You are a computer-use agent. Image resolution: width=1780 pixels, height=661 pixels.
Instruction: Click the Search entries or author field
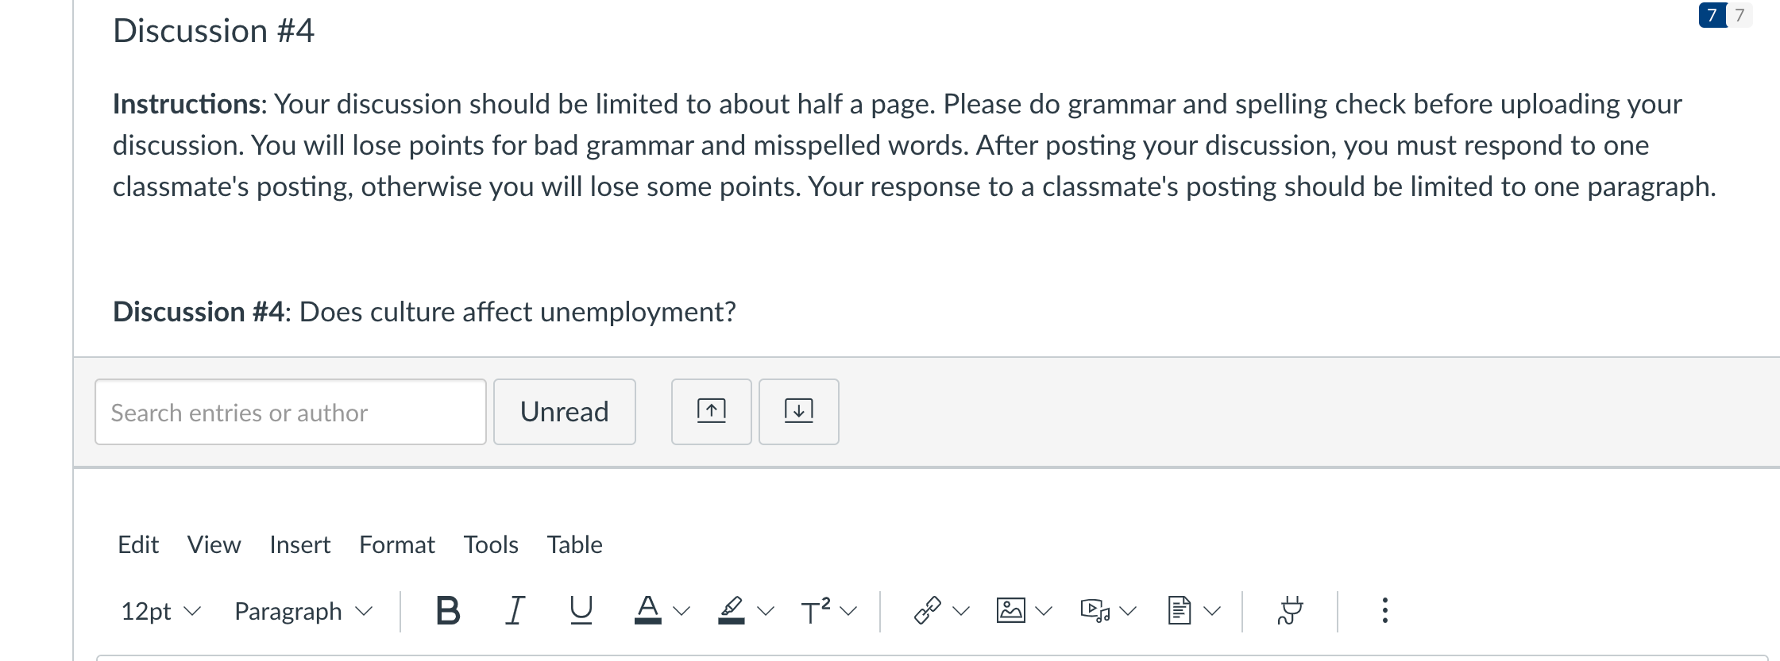[291, 412]
